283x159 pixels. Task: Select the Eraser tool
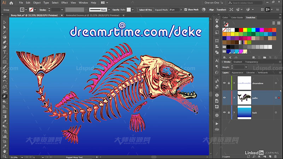[x=5, y=77]
